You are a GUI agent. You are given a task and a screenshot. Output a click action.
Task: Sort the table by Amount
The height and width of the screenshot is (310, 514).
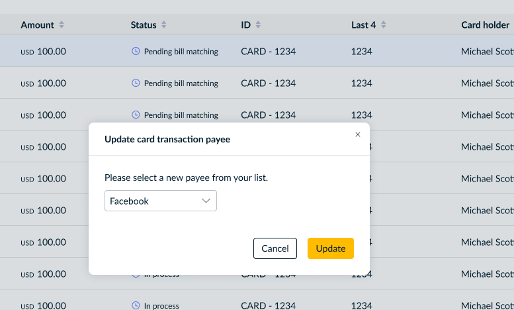click(62, 25)
